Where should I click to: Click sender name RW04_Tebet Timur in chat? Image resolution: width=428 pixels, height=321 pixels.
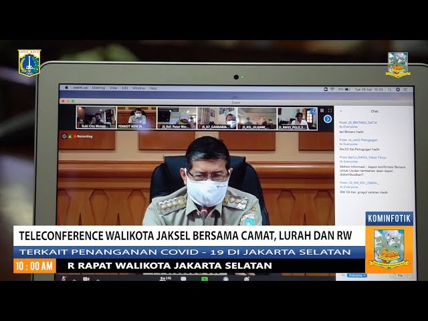pyautogui.click(x=367, y=158)
